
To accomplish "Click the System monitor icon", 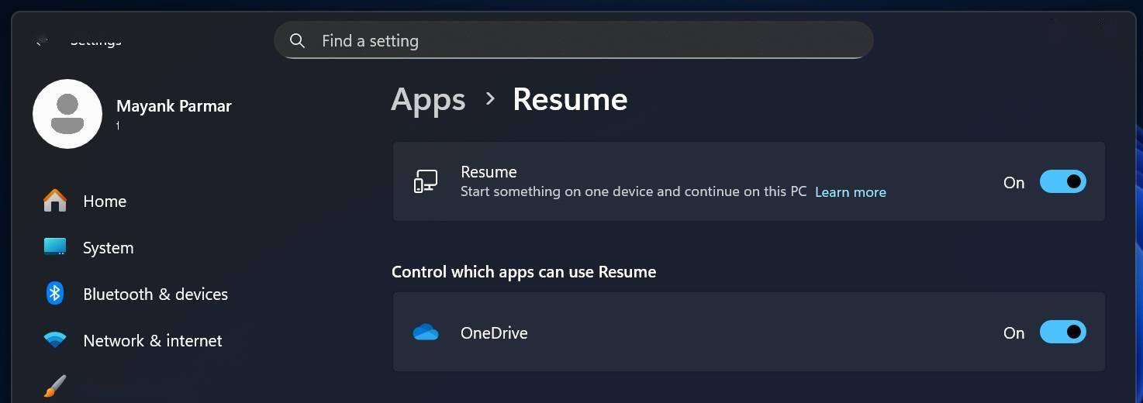I will tap(54, 247).
